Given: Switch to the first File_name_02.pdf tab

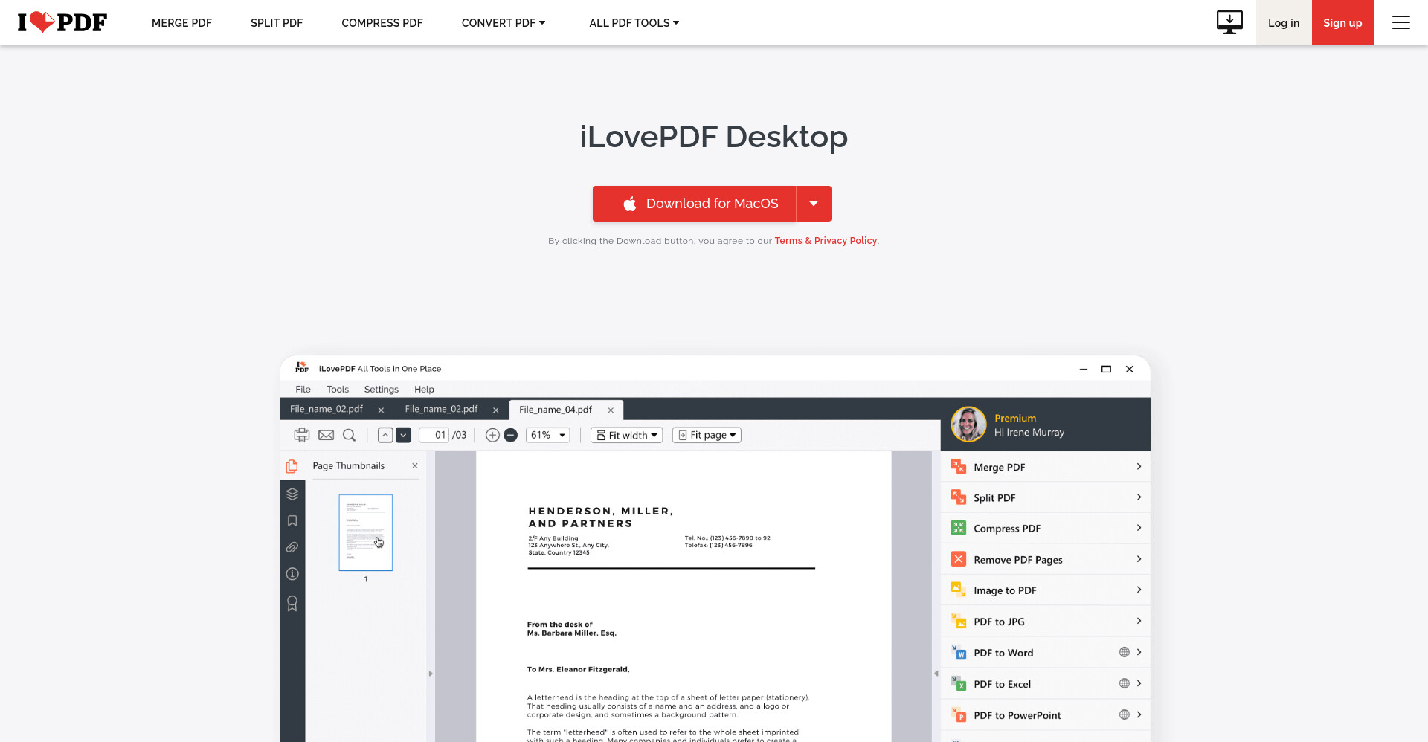Looking at the screenshot, I should pos(327,409).
